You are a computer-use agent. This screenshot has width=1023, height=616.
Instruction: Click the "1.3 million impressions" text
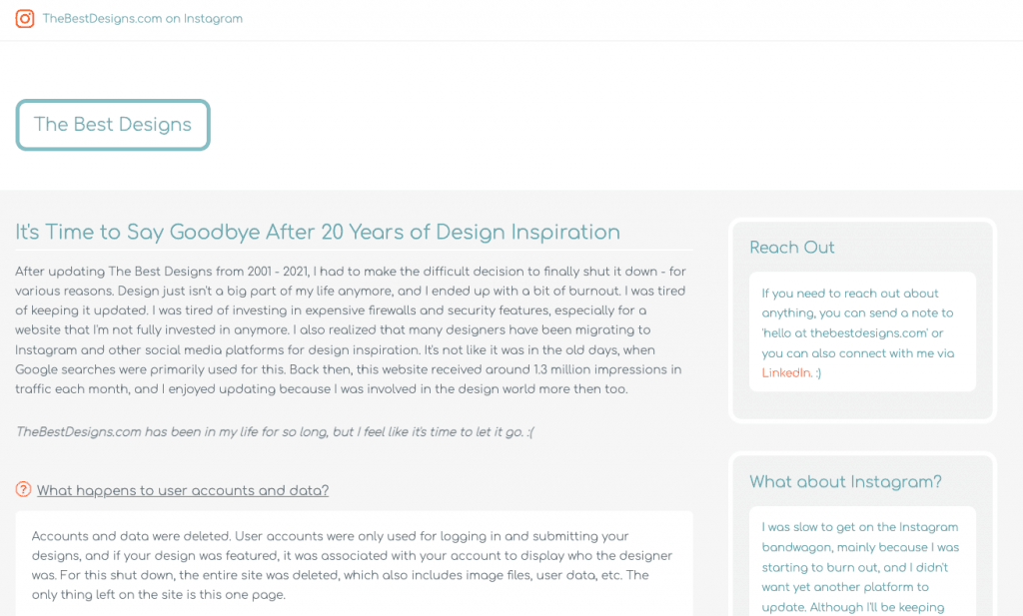(586, 369)
